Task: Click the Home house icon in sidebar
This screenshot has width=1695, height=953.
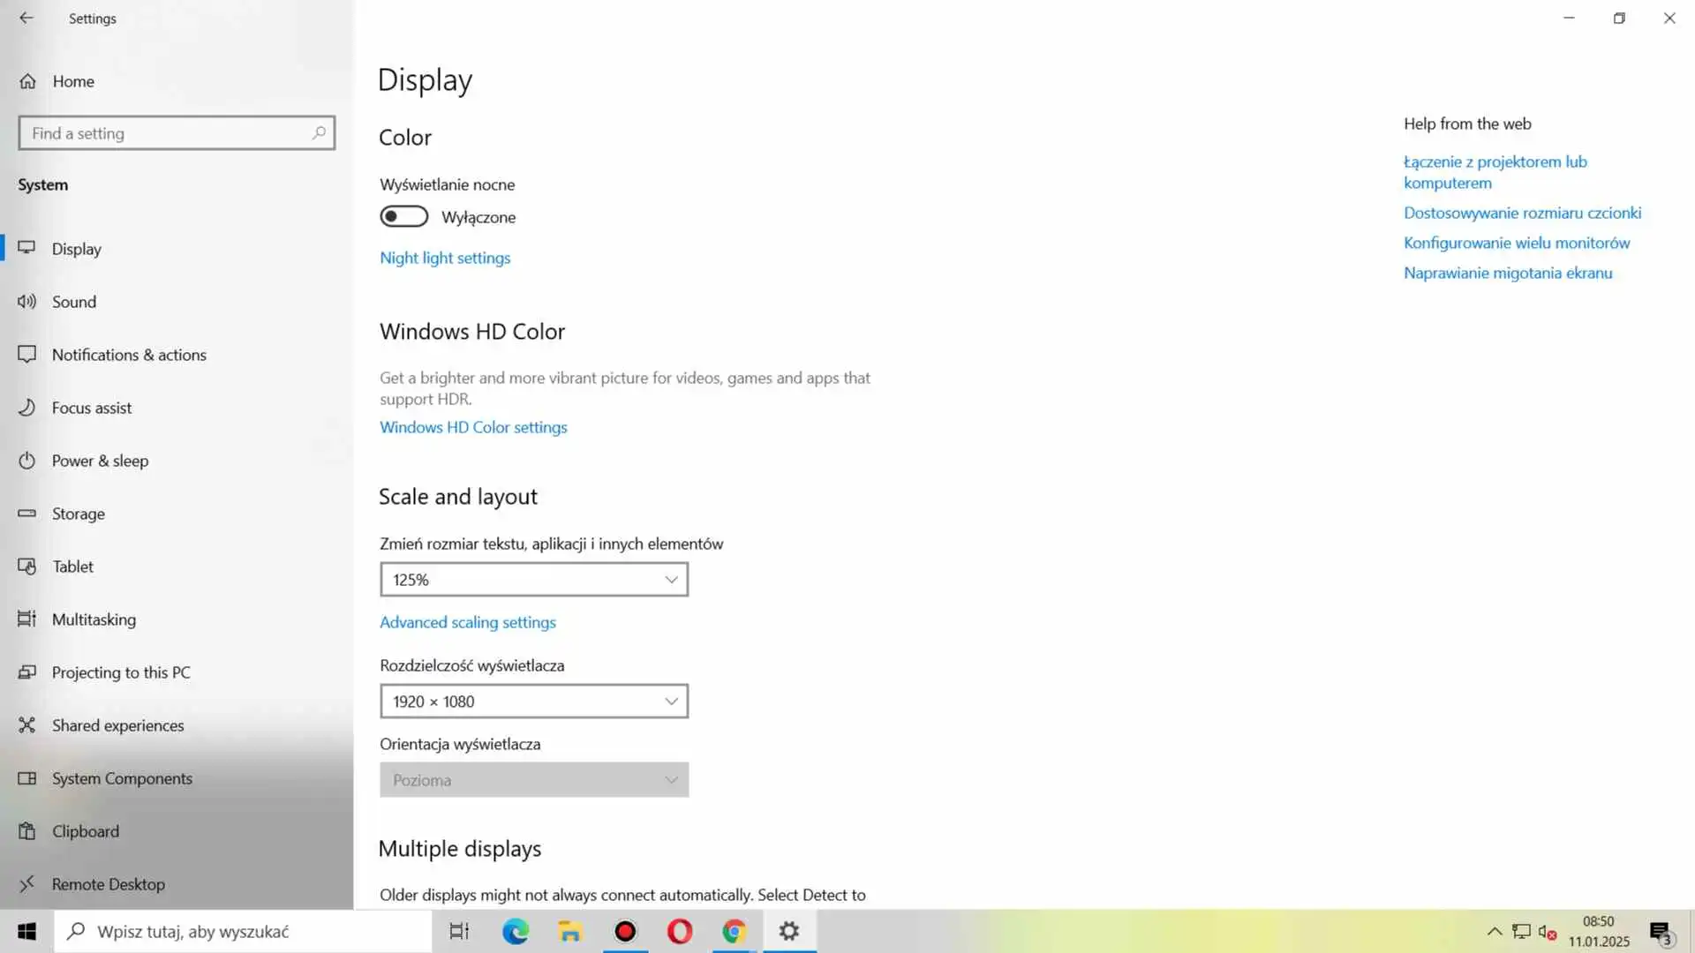Action: point(28,81)
